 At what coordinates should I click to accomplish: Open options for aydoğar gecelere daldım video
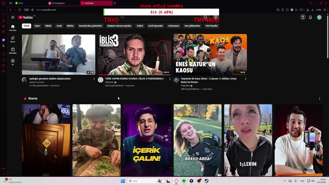pyautogui.click(x=94, y=79)
